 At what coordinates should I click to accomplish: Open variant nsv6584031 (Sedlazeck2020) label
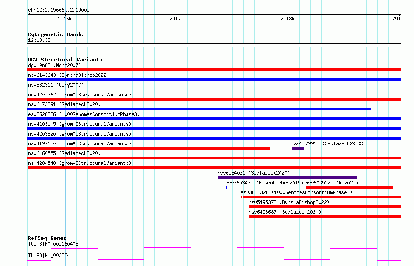click(254, 173)
